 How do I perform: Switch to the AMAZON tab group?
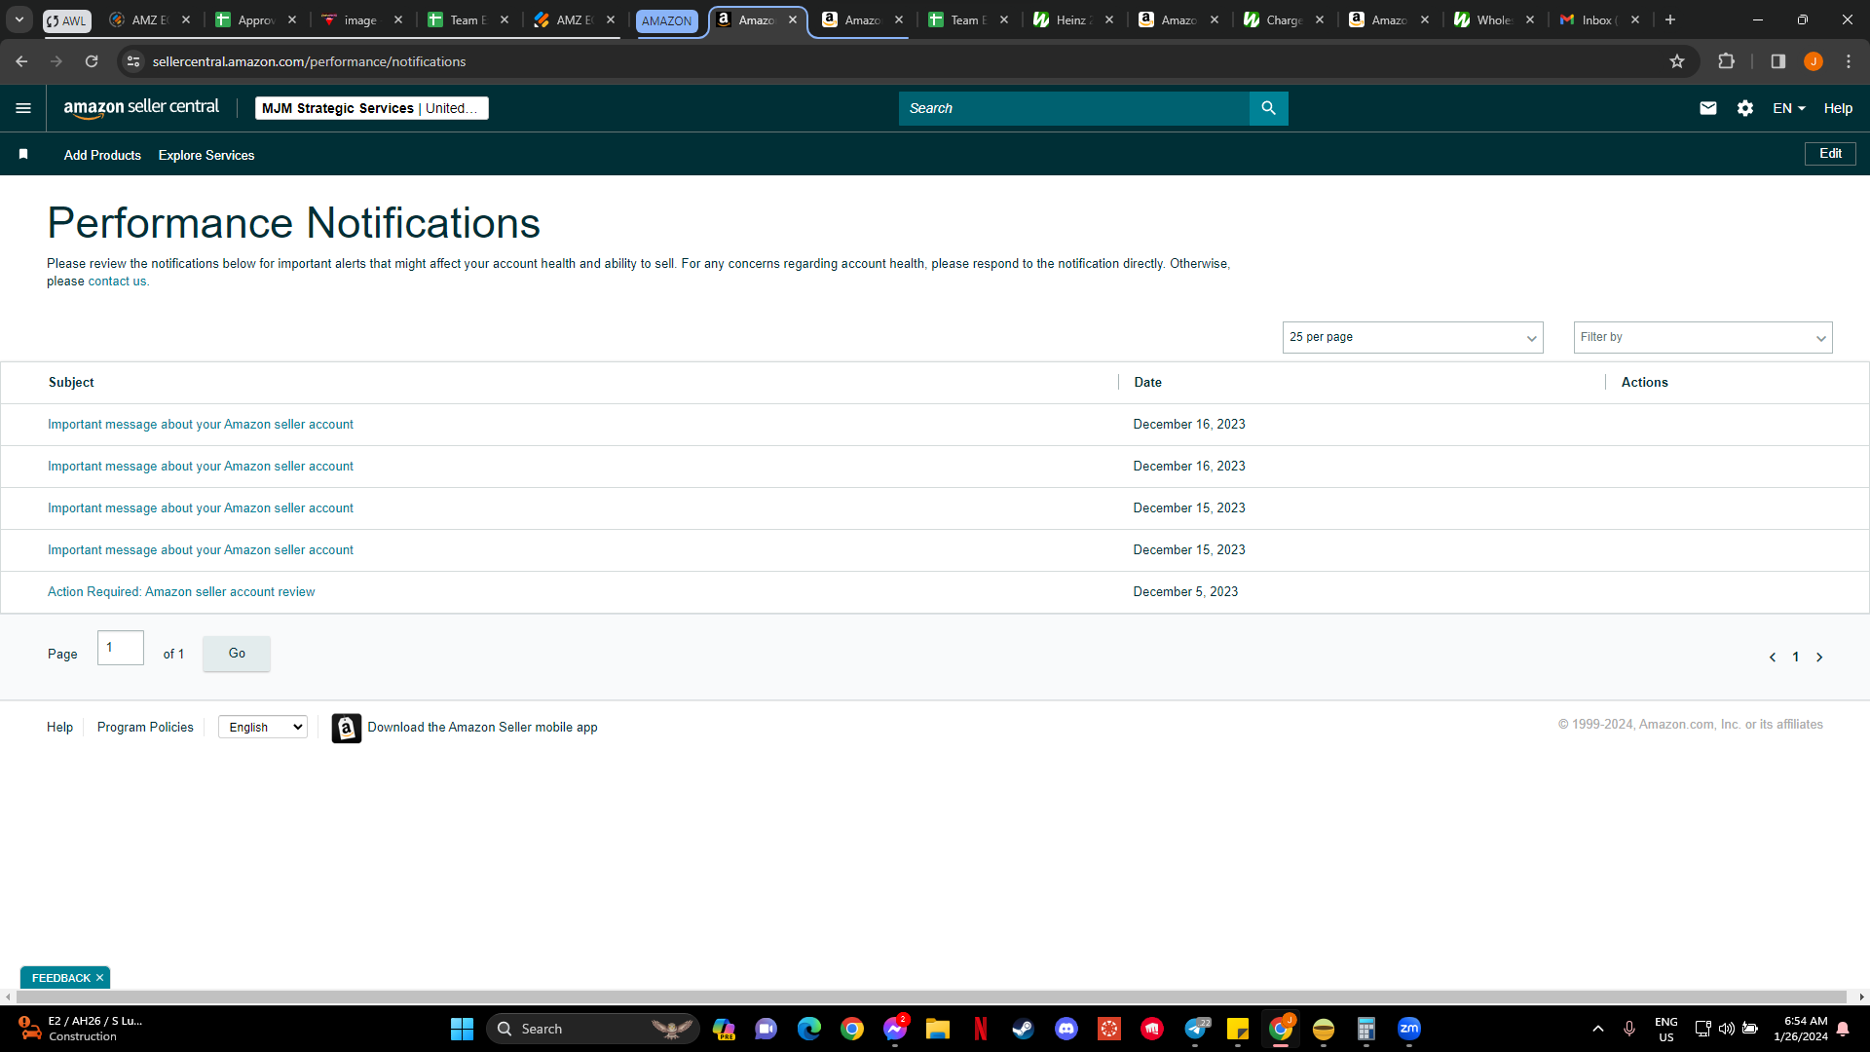point(667,20)
